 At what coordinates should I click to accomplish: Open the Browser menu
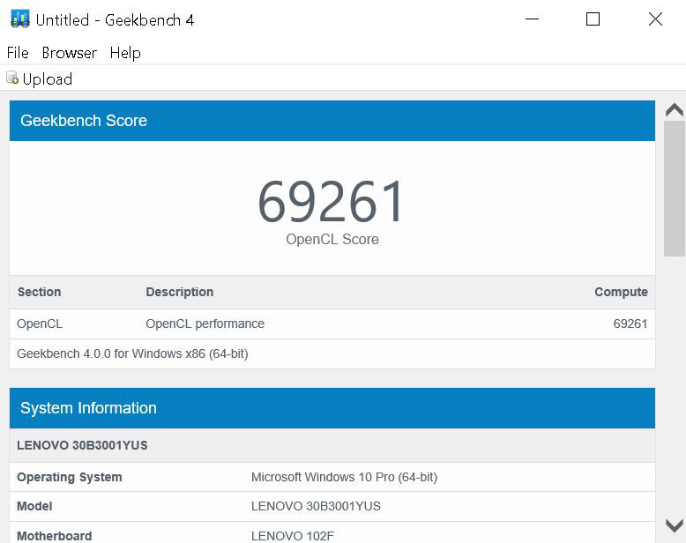coord(69,53)
